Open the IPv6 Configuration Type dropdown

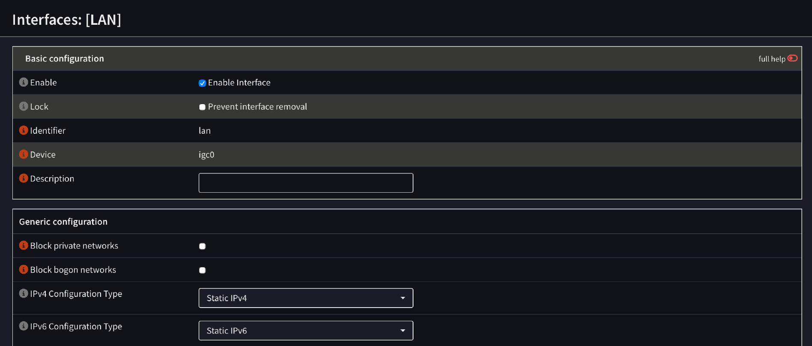pyautogui.click(x=306, y=331)
